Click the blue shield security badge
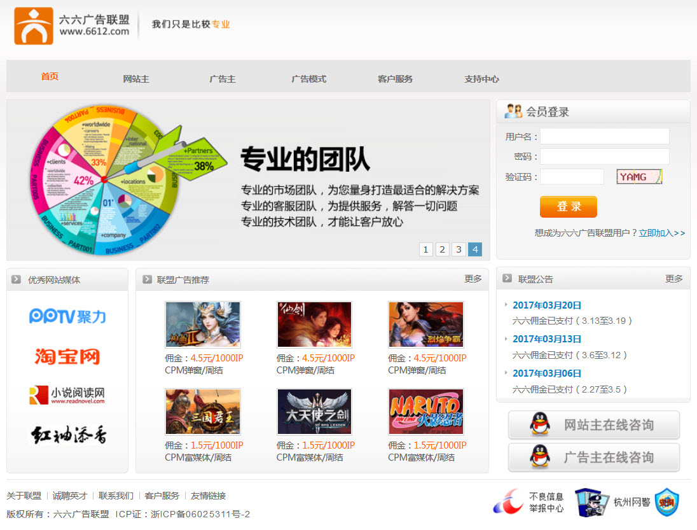The height and width of the screenshot is (530, 697). click(666, 502)
